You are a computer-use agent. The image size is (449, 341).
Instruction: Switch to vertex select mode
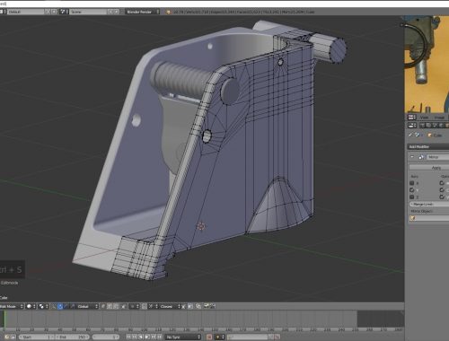pos(103,306)
